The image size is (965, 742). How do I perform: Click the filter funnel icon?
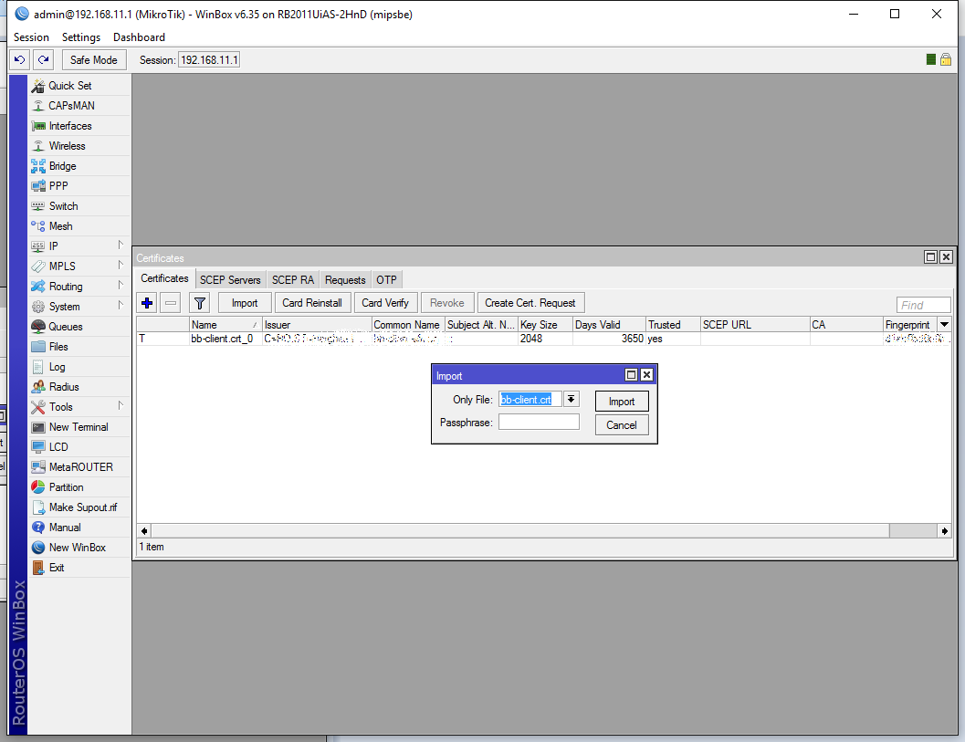coord(200,303)
